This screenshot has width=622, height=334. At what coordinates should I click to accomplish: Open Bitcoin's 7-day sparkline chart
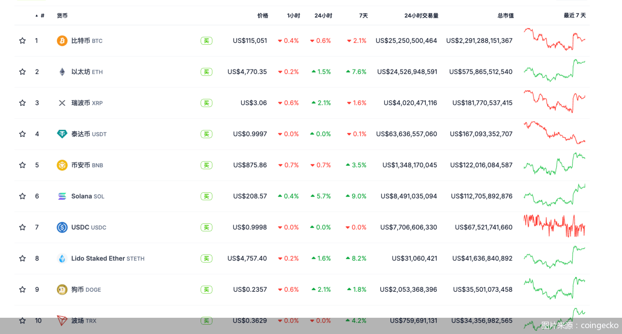tap(554, 40)
